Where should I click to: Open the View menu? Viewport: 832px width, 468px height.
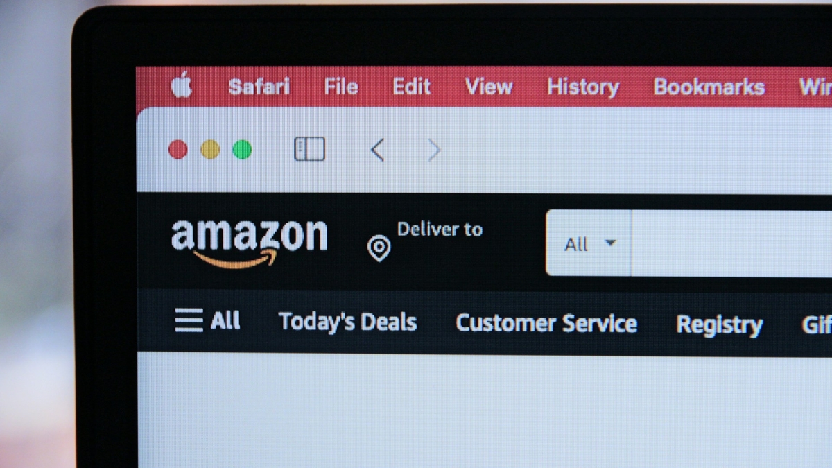(x=489, y=87)
